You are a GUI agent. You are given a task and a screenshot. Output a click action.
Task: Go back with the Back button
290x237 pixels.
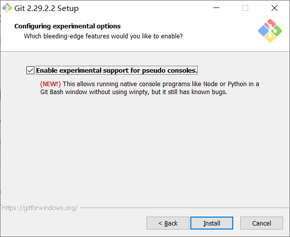[168, 223]
